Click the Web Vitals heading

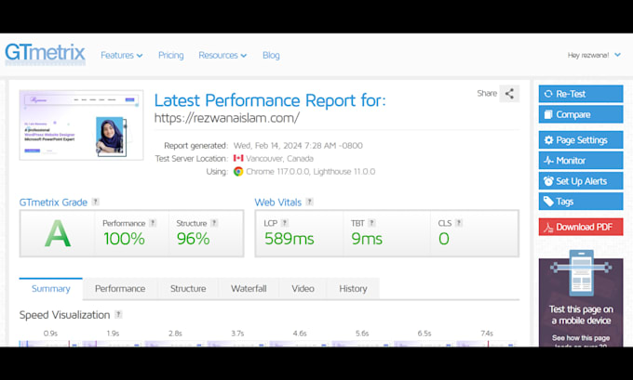277,203
